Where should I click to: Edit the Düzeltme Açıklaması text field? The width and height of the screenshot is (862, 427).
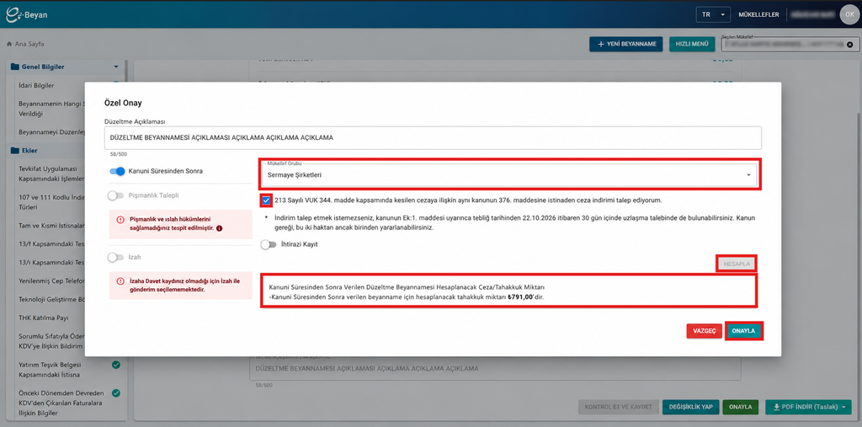point(433,137)
